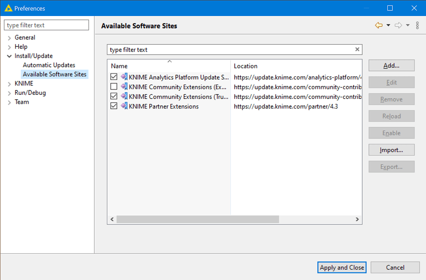Click the type filter text input field
The image size is (426, 280).
point(46,25)
